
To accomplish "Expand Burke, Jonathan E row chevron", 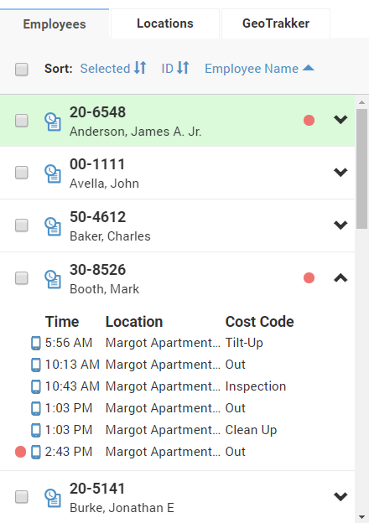I will point(340,496).
